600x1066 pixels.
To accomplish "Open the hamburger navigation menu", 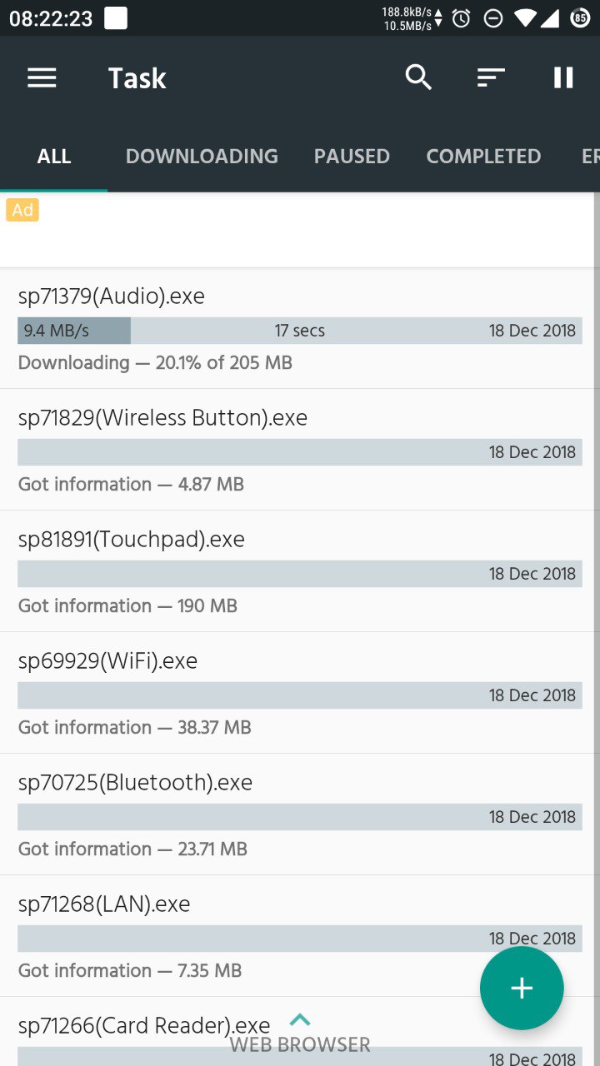I will [x=42, y=77].
